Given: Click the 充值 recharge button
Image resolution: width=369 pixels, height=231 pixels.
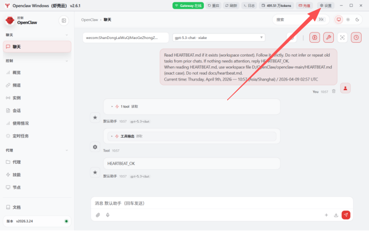Looking at the screenshot, I should (x=304, y=6).
